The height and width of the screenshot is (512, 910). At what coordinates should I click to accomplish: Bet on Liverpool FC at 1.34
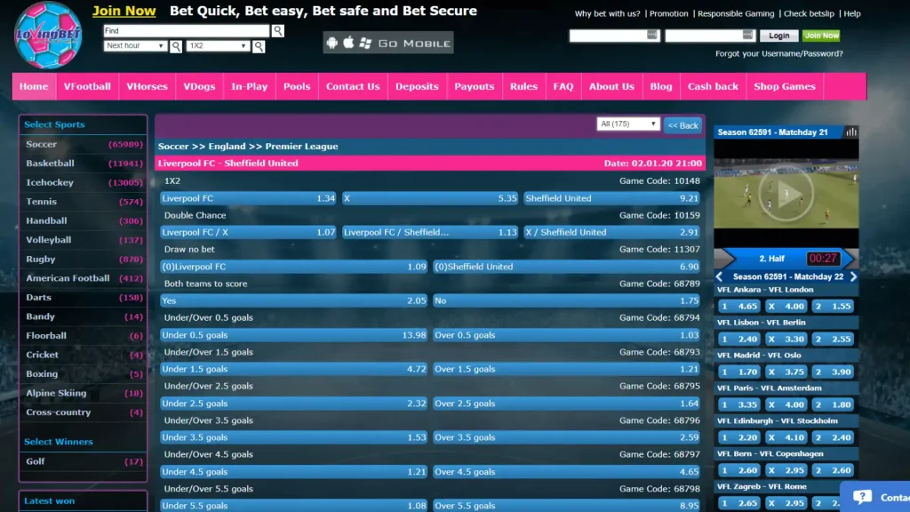click(x=249, y=198)
